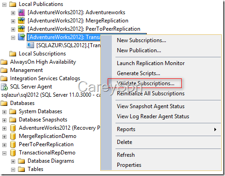225x176 pixels.
Task: Click the TransactionalRepDemo database cylinder icon
Action: (x=13, y=153)
